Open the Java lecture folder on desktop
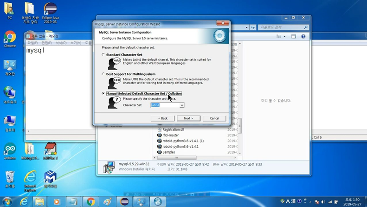Viewport: 367px width, 207px height. (30, 13)
